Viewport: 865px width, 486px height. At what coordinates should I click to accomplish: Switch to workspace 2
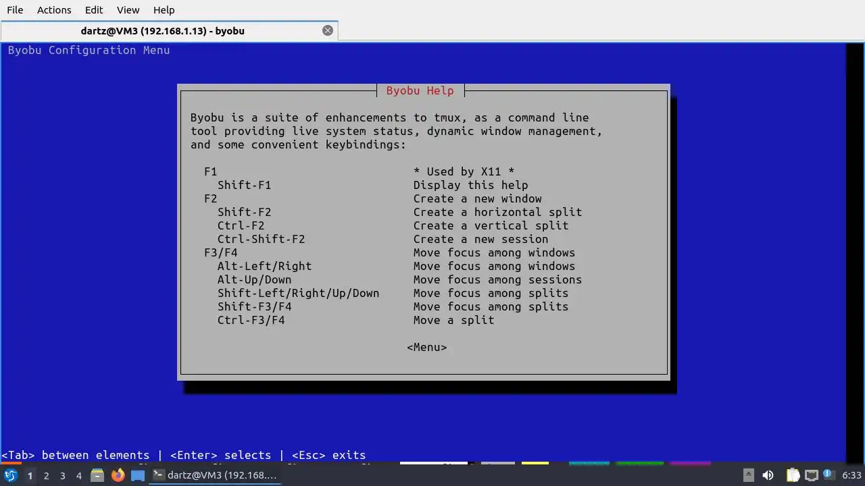46,475
